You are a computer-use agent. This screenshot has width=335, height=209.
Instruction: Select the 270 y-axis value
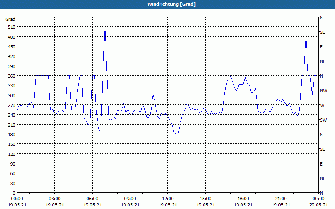tap(12, 105)
